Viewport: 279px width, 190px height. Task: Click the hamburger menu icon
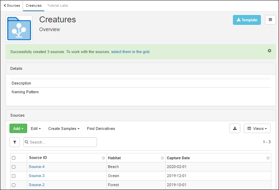click(270, 20)
